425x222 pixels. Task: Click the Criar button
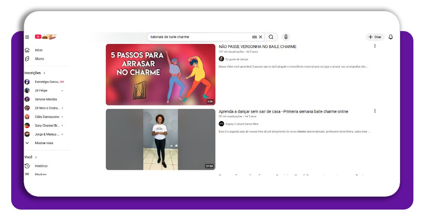[x=375, y=37]
